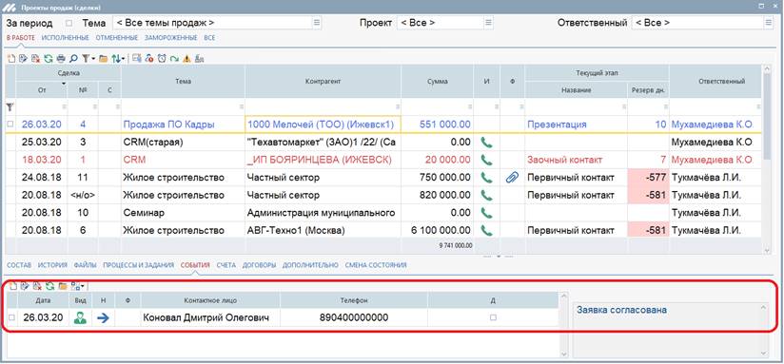This screenshot has width=784, height=364.
Task: Click phone icon in АВГ-Техно1 row
Action: coord(486,231)
